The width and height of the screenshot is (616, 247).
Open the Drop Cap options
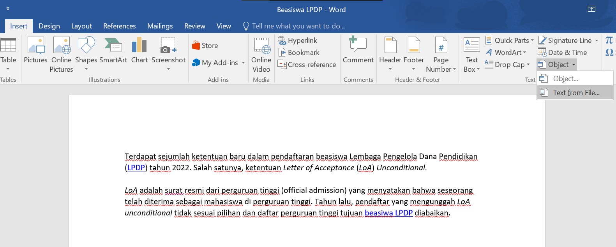click(x=507, y=65)
